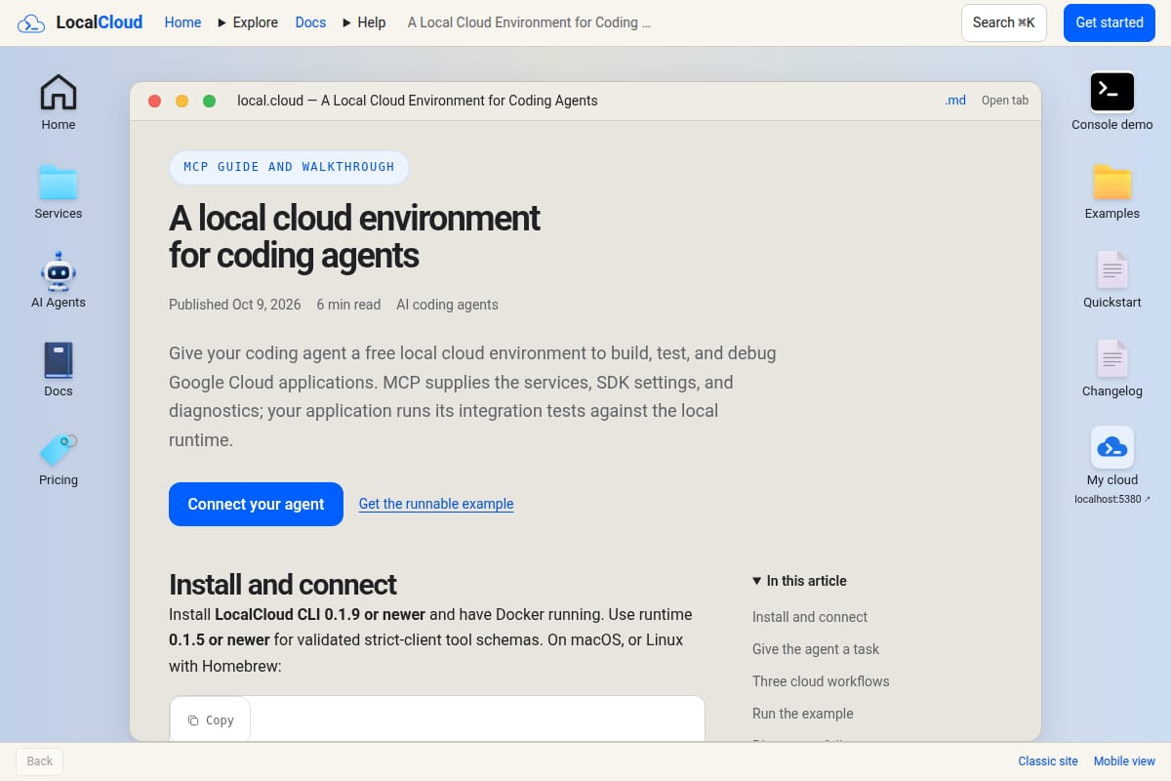Open the Home desktop icon
This screenshot has height=781, width=1171.
point(59,102)
